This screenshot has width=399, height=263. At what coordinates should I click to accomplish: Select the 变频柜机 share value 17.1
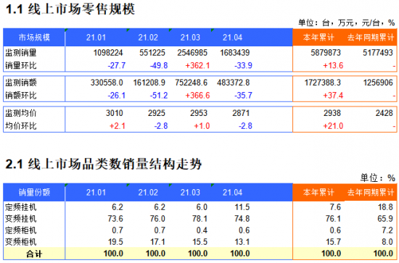coord(157,242)
